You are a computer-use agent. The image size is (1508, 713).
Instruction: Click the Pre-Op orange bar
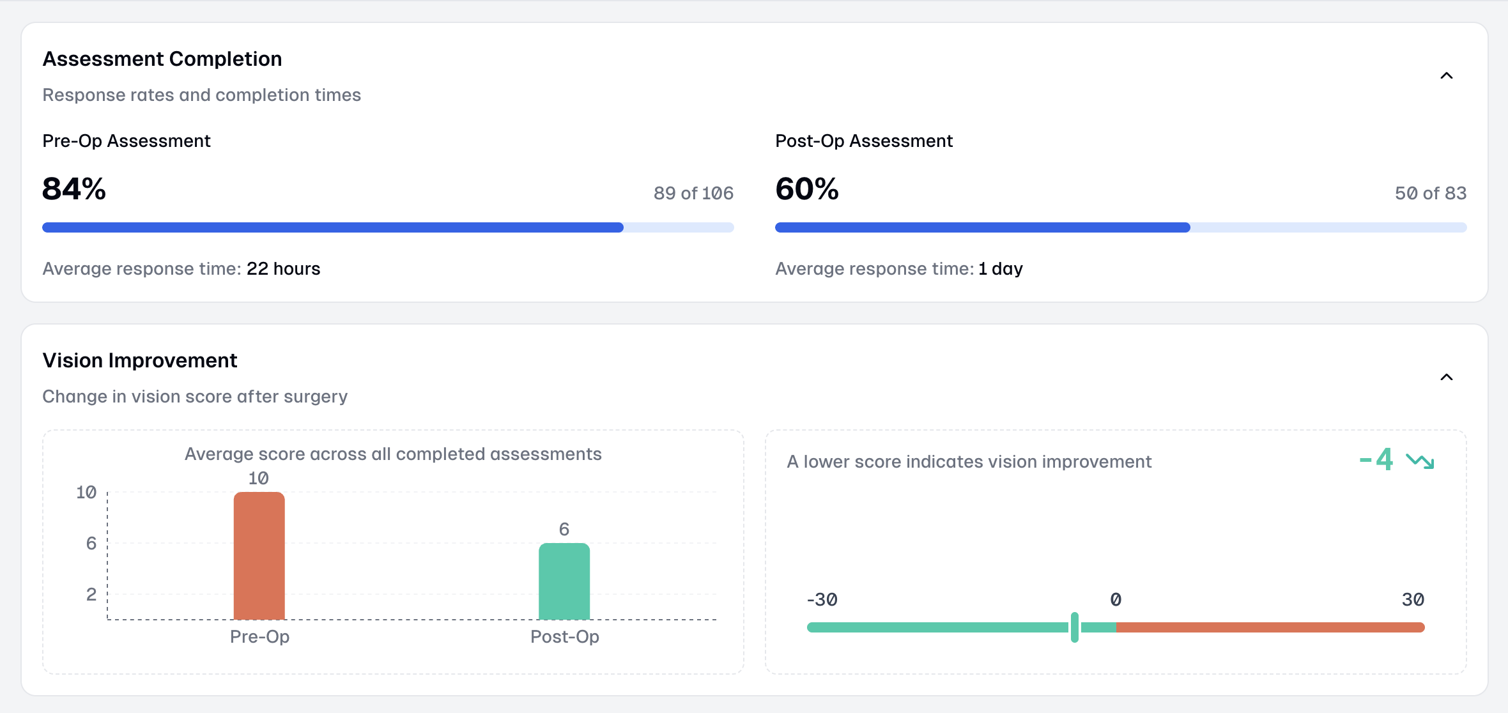[x=259, y=555]
